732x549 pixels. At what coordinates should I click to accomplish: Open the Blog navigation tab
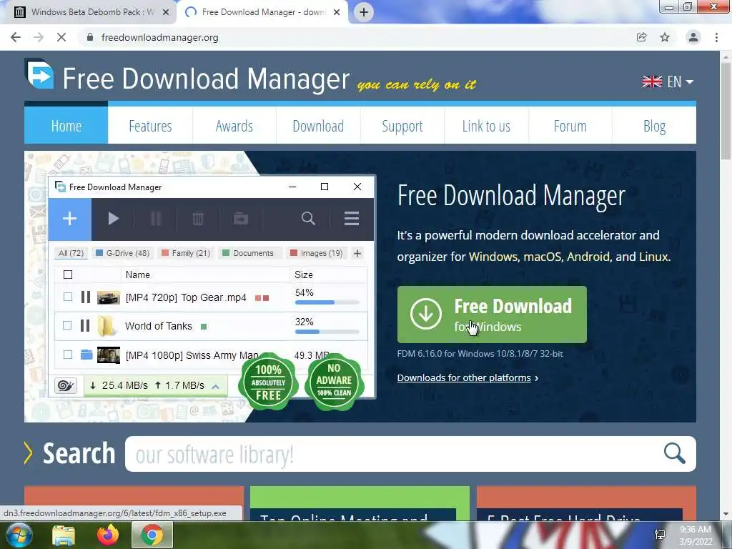point(654,126)
